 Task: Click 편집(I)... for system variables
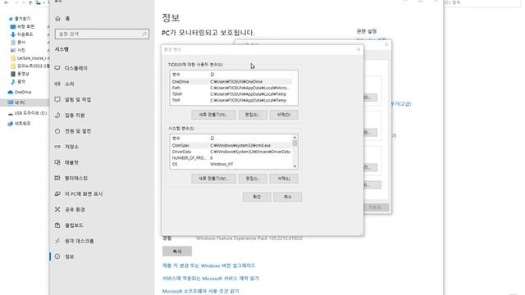coord(253,179)
